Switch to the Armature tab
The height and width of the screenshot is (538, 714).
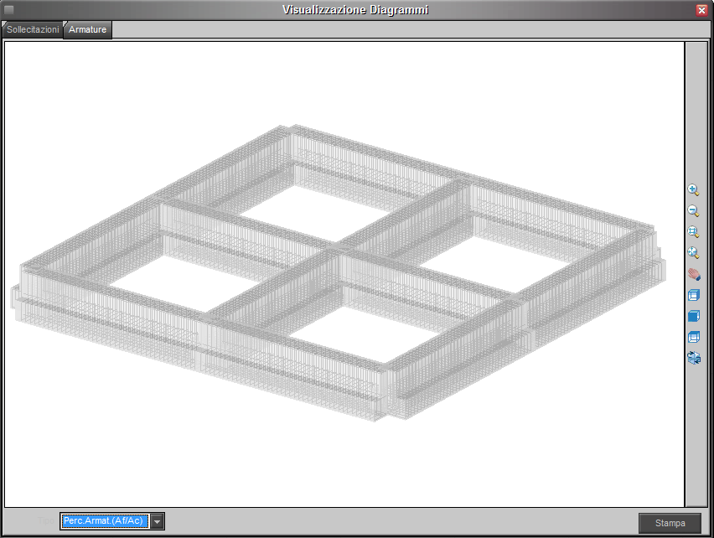pyautogui.click(x=88, y=29)
